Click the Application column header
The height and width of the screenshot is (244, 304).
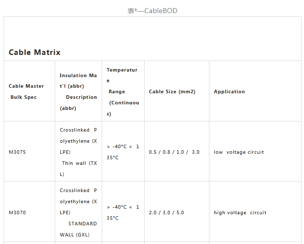click(x=229, y=92)
